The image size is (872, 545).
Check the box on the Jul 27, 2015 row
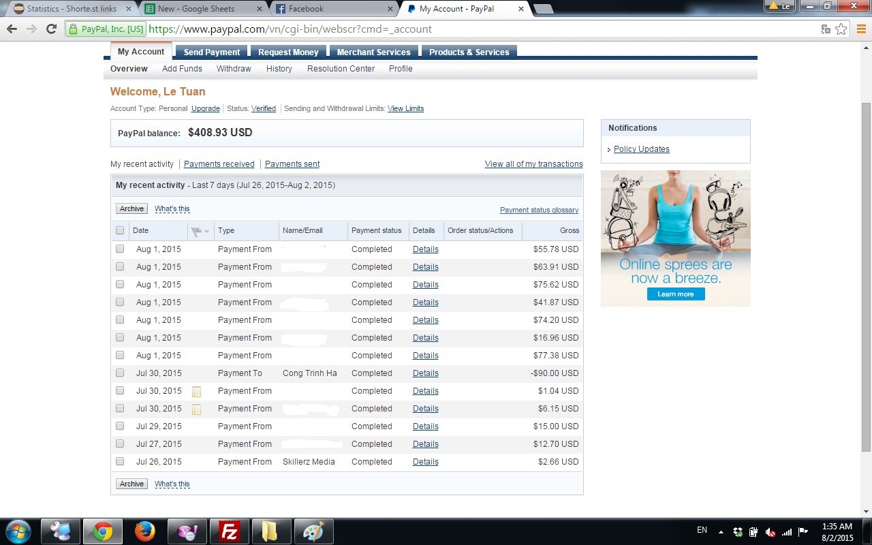pyautogui.click(x=120, y=443)
